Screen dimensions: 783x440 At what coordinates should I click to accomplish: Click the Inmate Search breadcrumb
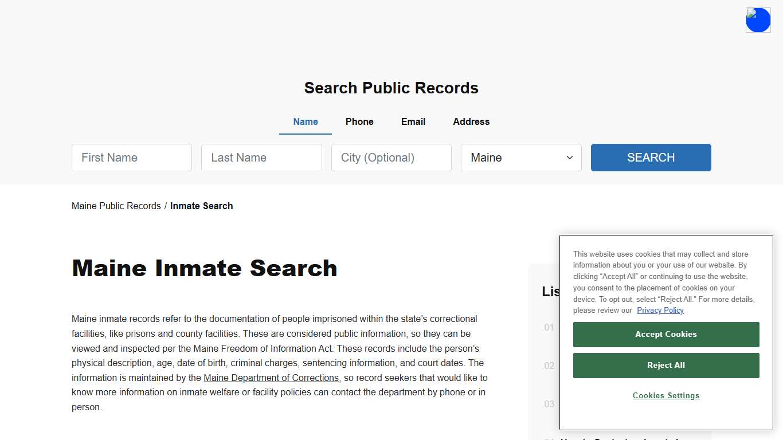click(x=201, y=206)
